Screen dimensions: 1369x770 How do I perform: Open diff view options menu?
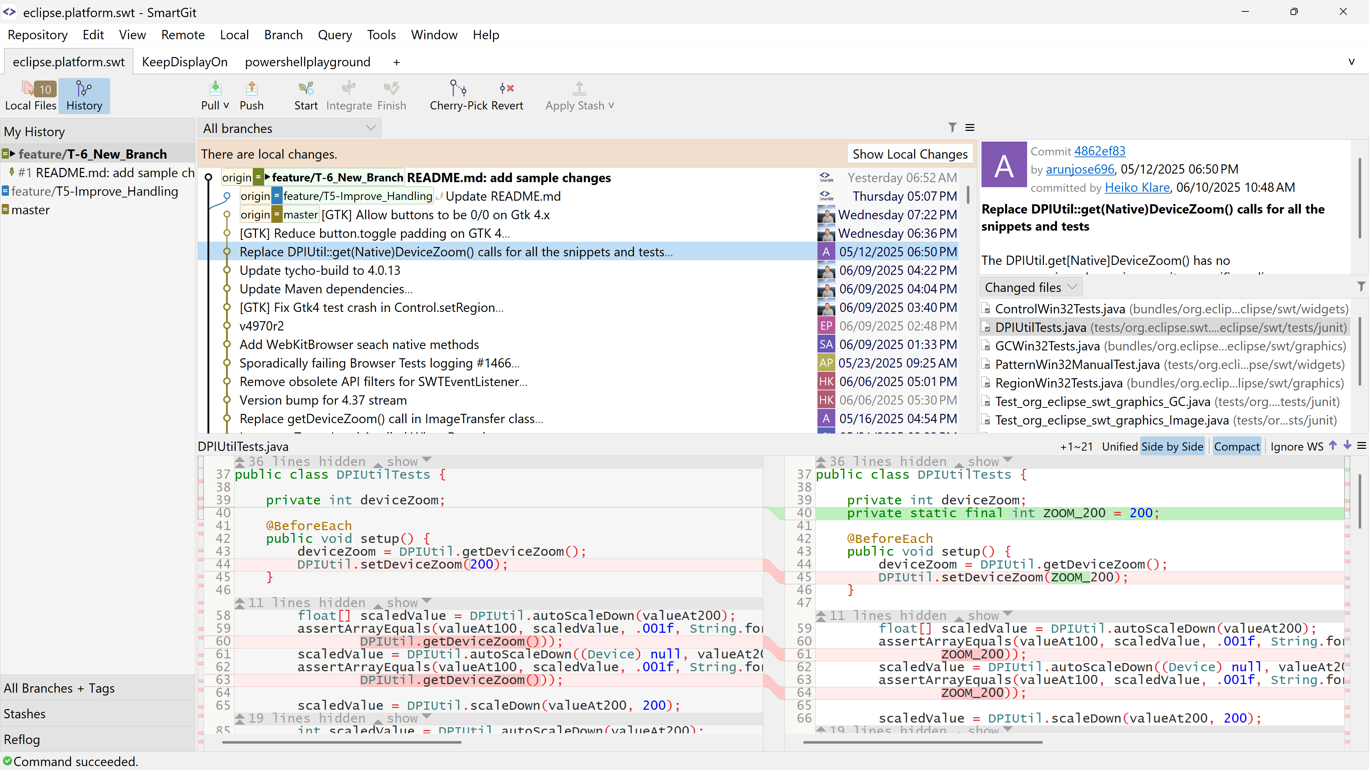[1362, 446]
